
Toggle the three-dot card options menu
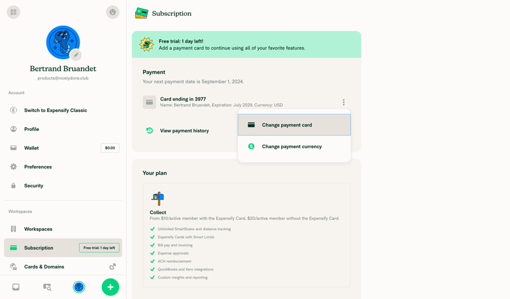tap(344, 102)
